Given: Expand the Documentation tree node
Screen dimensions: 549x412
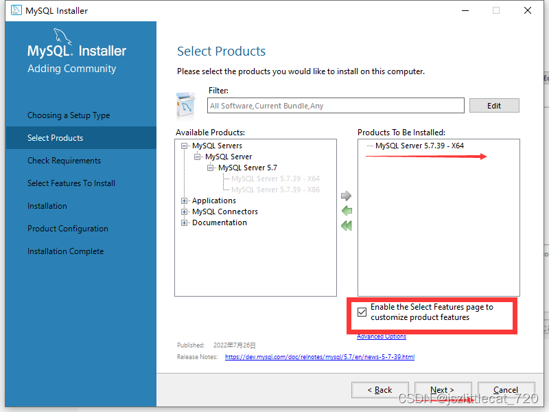Looking at the screenshot, I should pos(184,222).
